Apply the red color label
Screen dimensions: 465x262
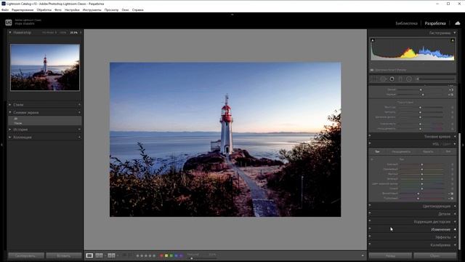coord(161,255)
